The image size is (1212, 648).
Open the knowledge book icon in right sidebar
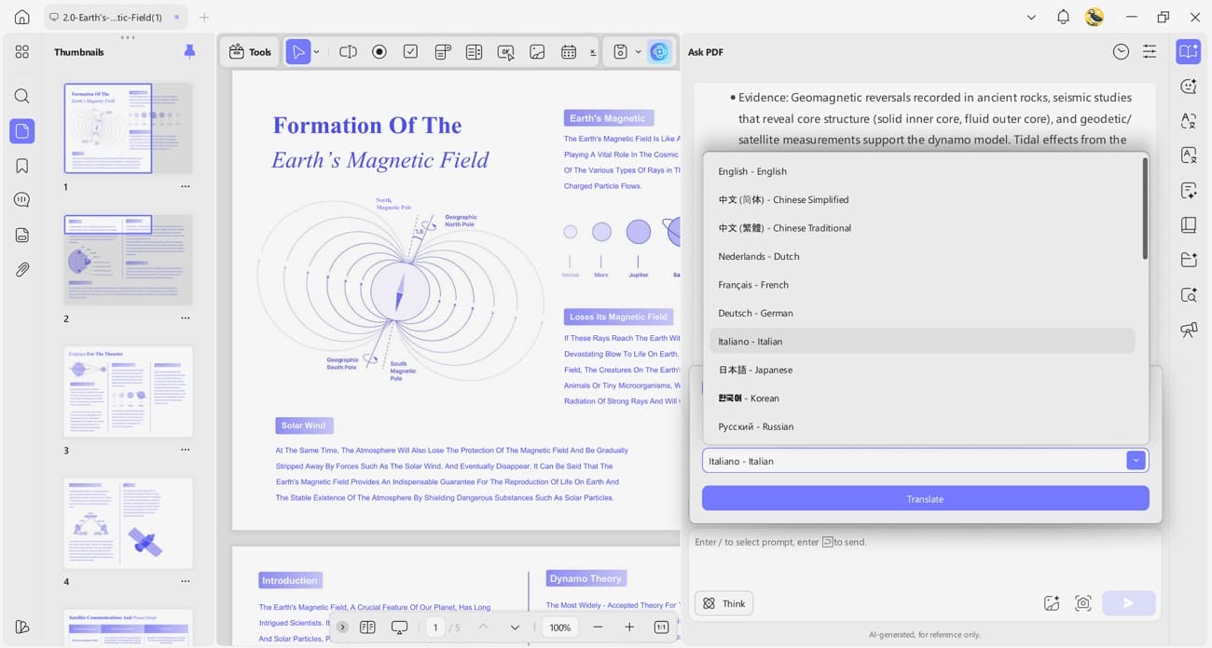pos(1189,225)
